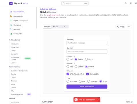
Task: Open the Roadmap sidebar link
Action: [17, 29]
